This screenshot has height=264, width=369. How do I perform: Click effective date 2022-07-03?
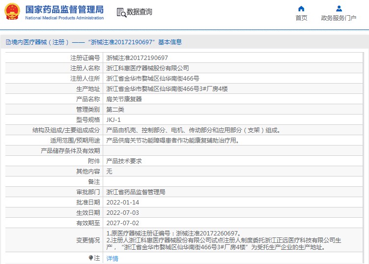[x=123, y=213]
